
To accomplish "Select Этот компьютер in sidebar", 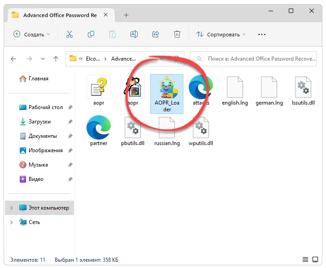I will pyautogui.click(x=39, y=208).
